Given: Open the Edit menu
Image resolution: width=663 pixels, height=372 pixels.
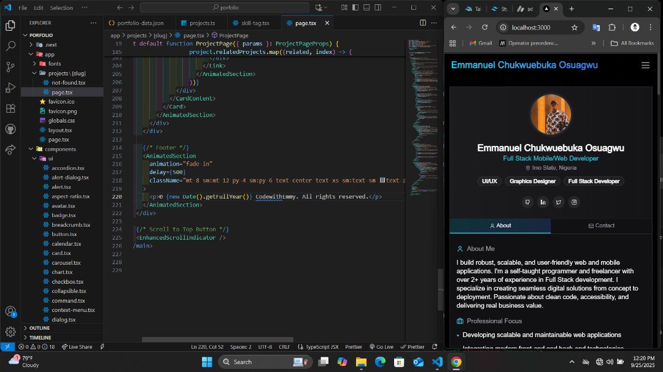Looking at the screenshot, I should (x=39, y=7).
